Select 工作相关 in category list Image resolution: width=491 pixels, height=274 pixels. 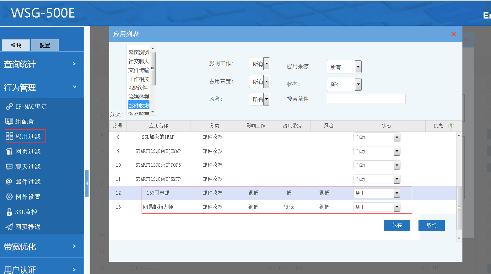pos(139,79)
